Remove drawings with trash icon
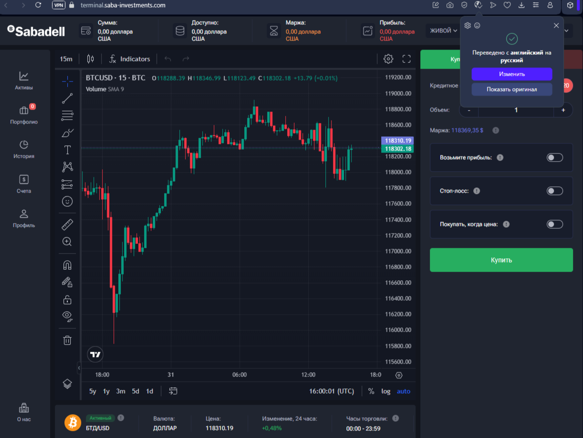Screen dimensions: 583x438 click(67, 340)
